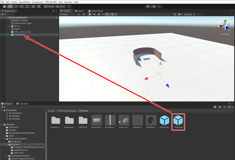Viewport: 235px width, 160px height.
Task: Select the Hand tool in toolbar
Action: 4,6
